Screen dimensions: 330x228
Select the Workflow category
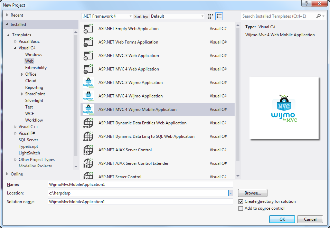(34, 120)
